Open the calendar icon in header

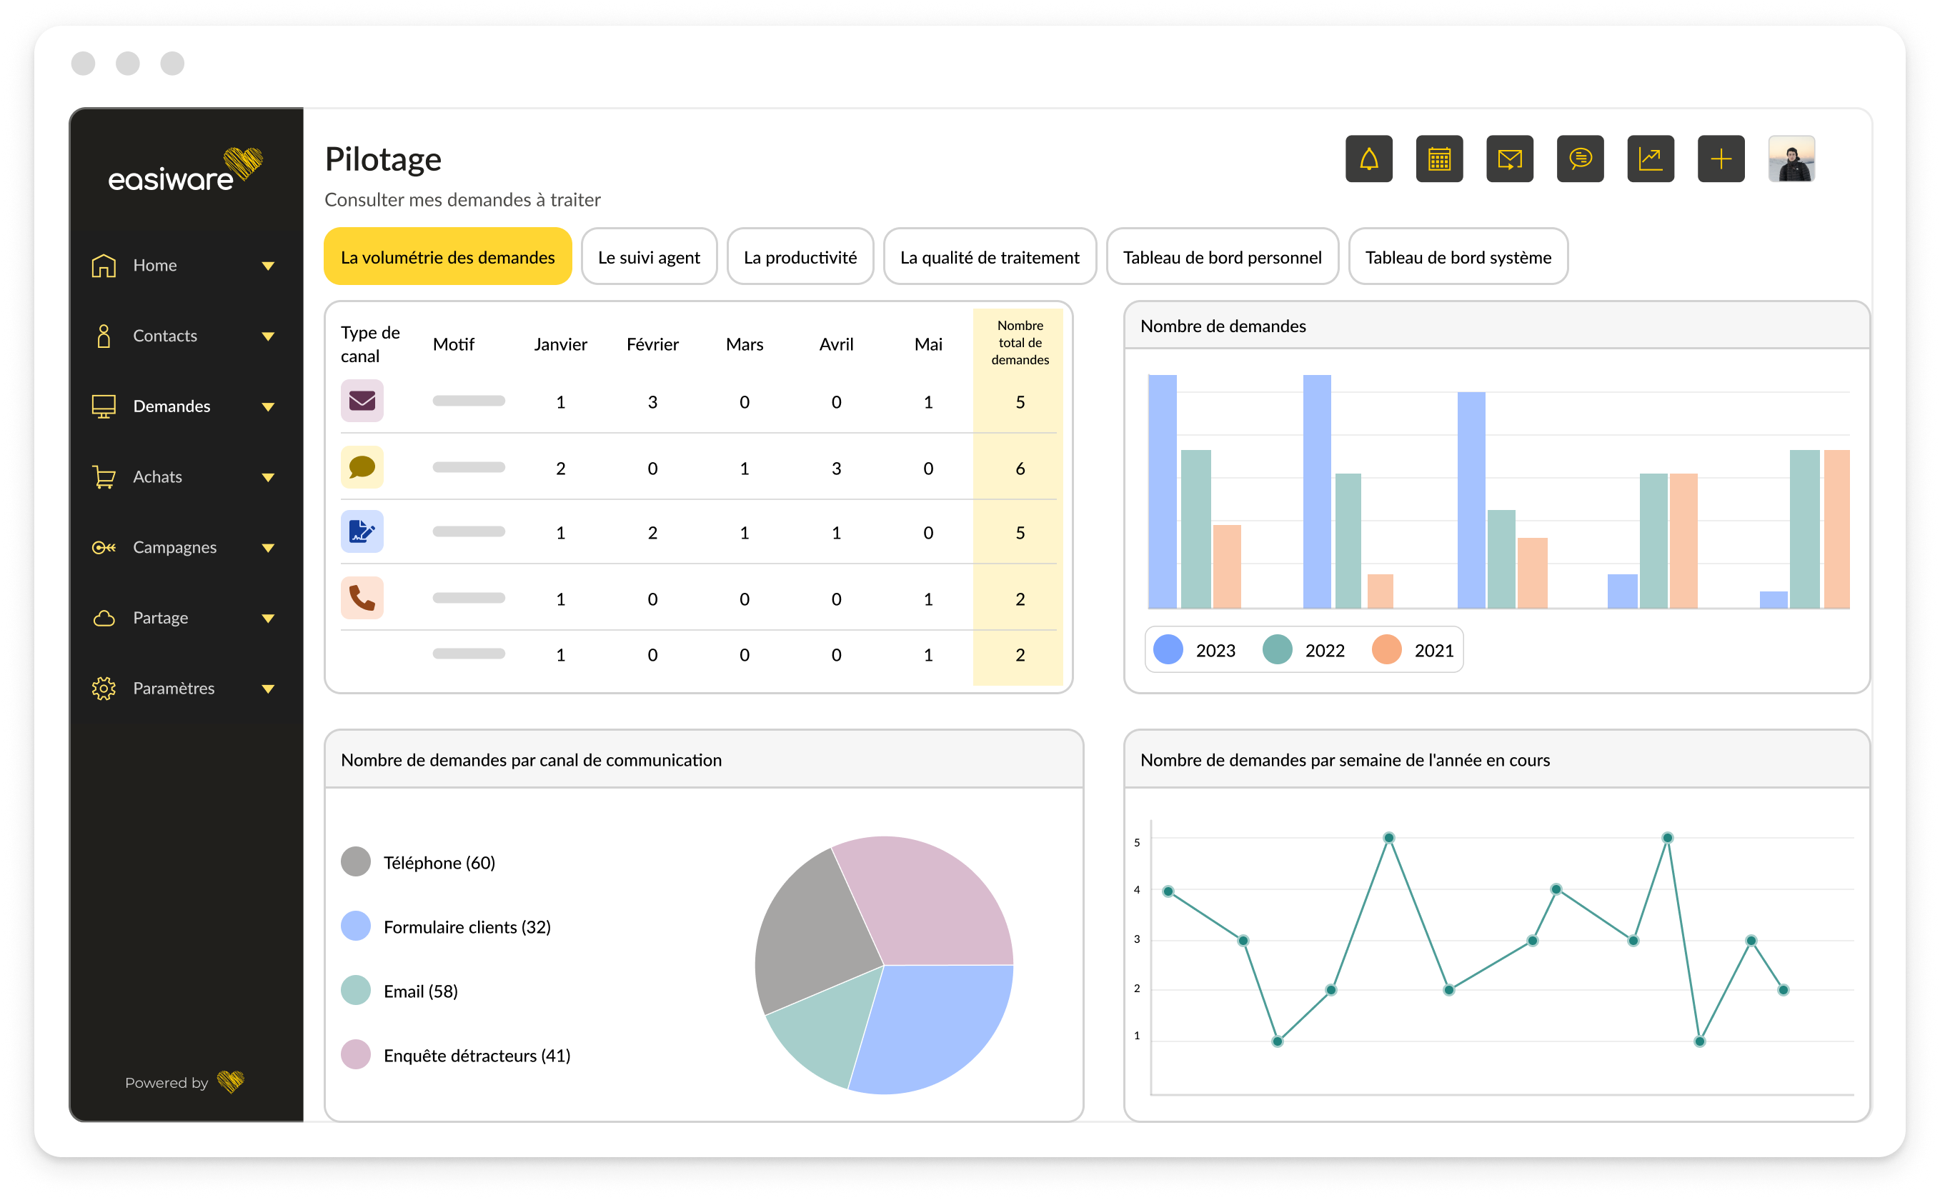(1439, 159)
